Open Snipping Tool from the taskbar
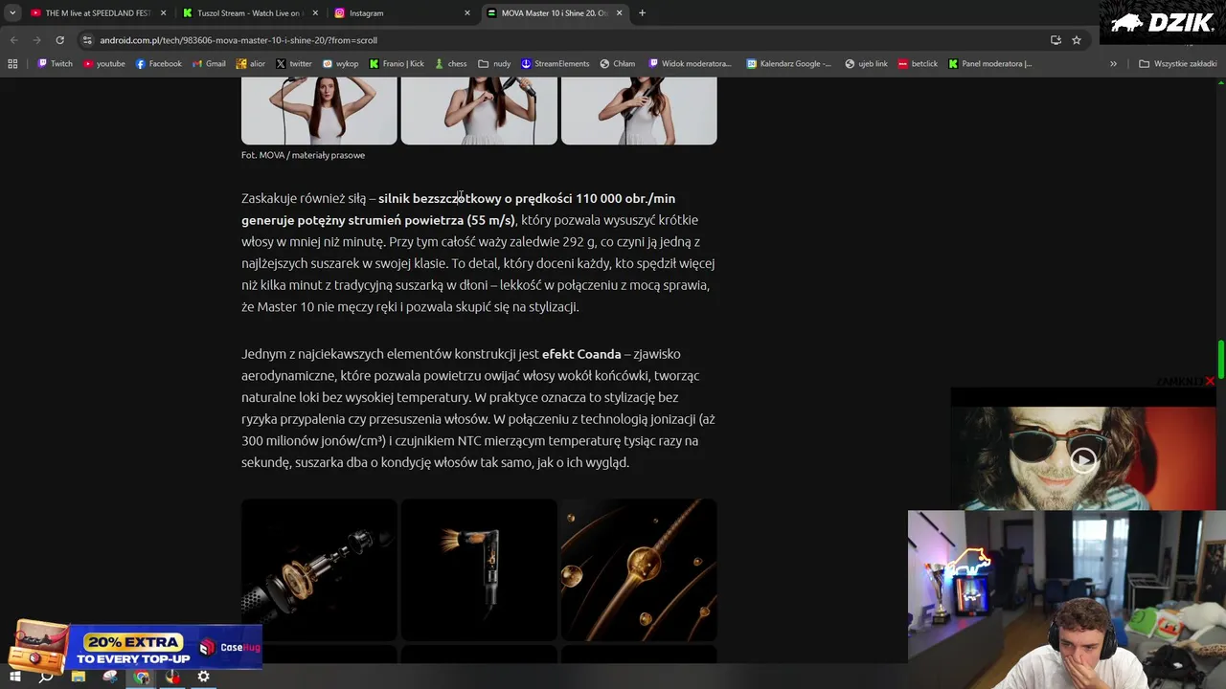This screenshot has height=689, width=1226. coord(110,677)
